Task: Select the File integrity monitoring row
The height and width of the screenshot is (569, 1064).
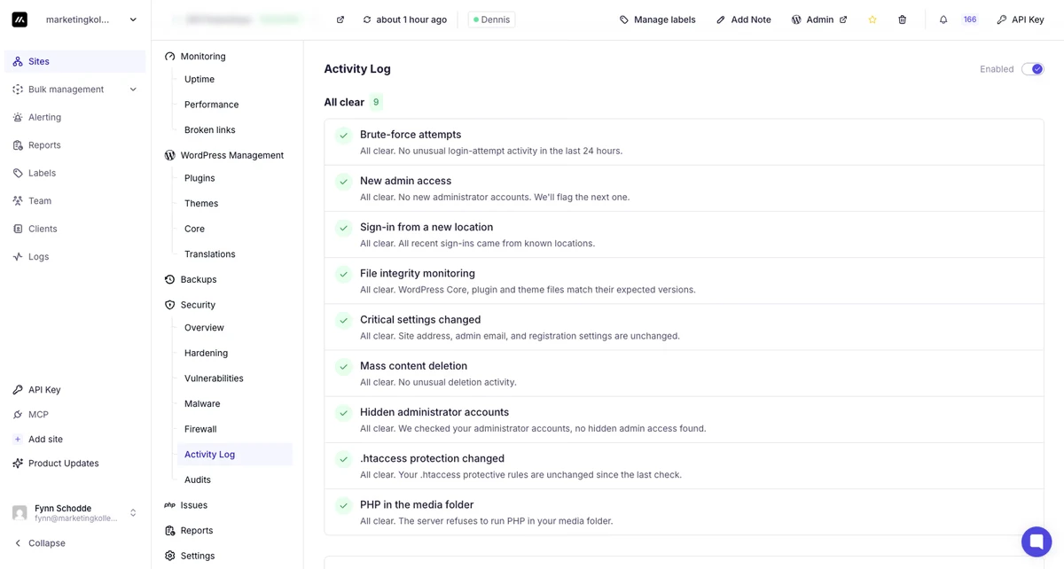Action: coord(684,281)
